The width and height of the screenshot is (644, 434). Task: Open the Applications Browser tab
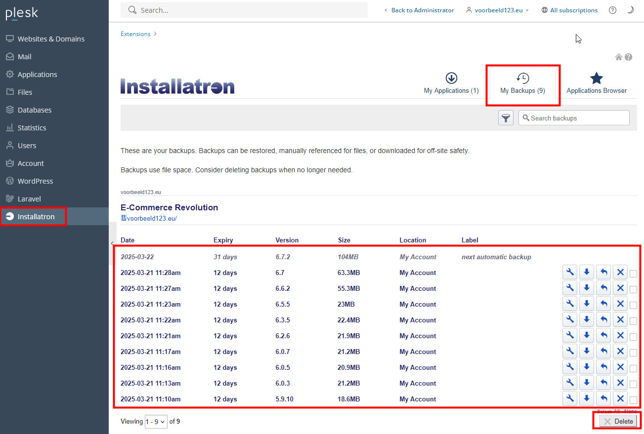[x=597, y=83]
